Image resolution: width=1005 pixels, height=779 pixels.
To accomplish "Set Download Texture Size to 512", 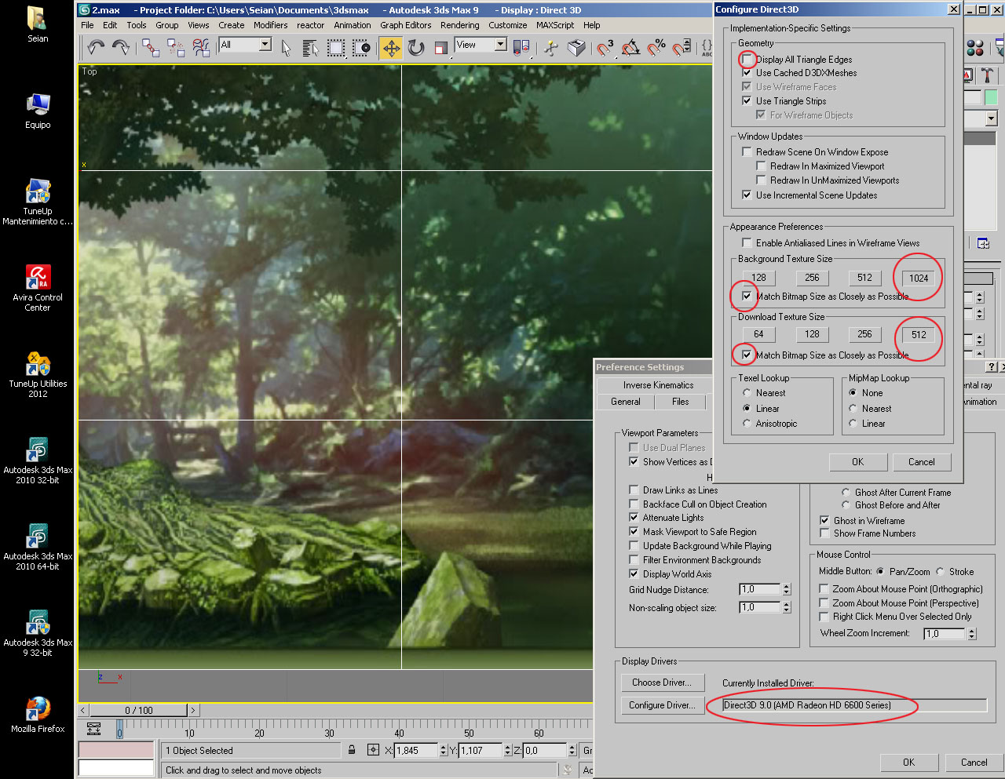I will [919, 334].
